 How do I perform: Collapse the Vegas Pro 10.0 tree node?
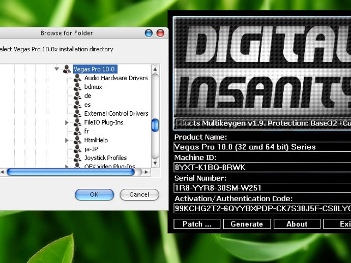[56, 69]
